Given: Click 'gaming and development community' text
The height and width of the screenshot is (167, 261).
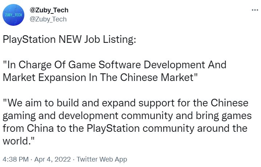Looking at the screenshot, I should (x=88, y=116).
